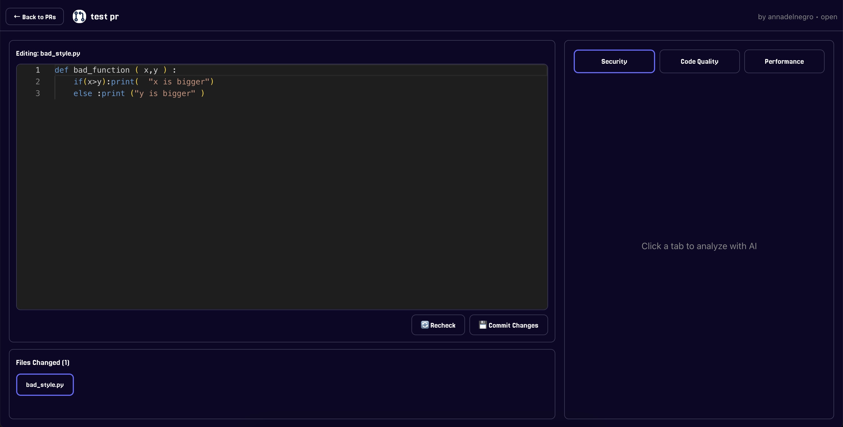
Task: Click the "x is bigger" string in code
Action: coord(179,82)
